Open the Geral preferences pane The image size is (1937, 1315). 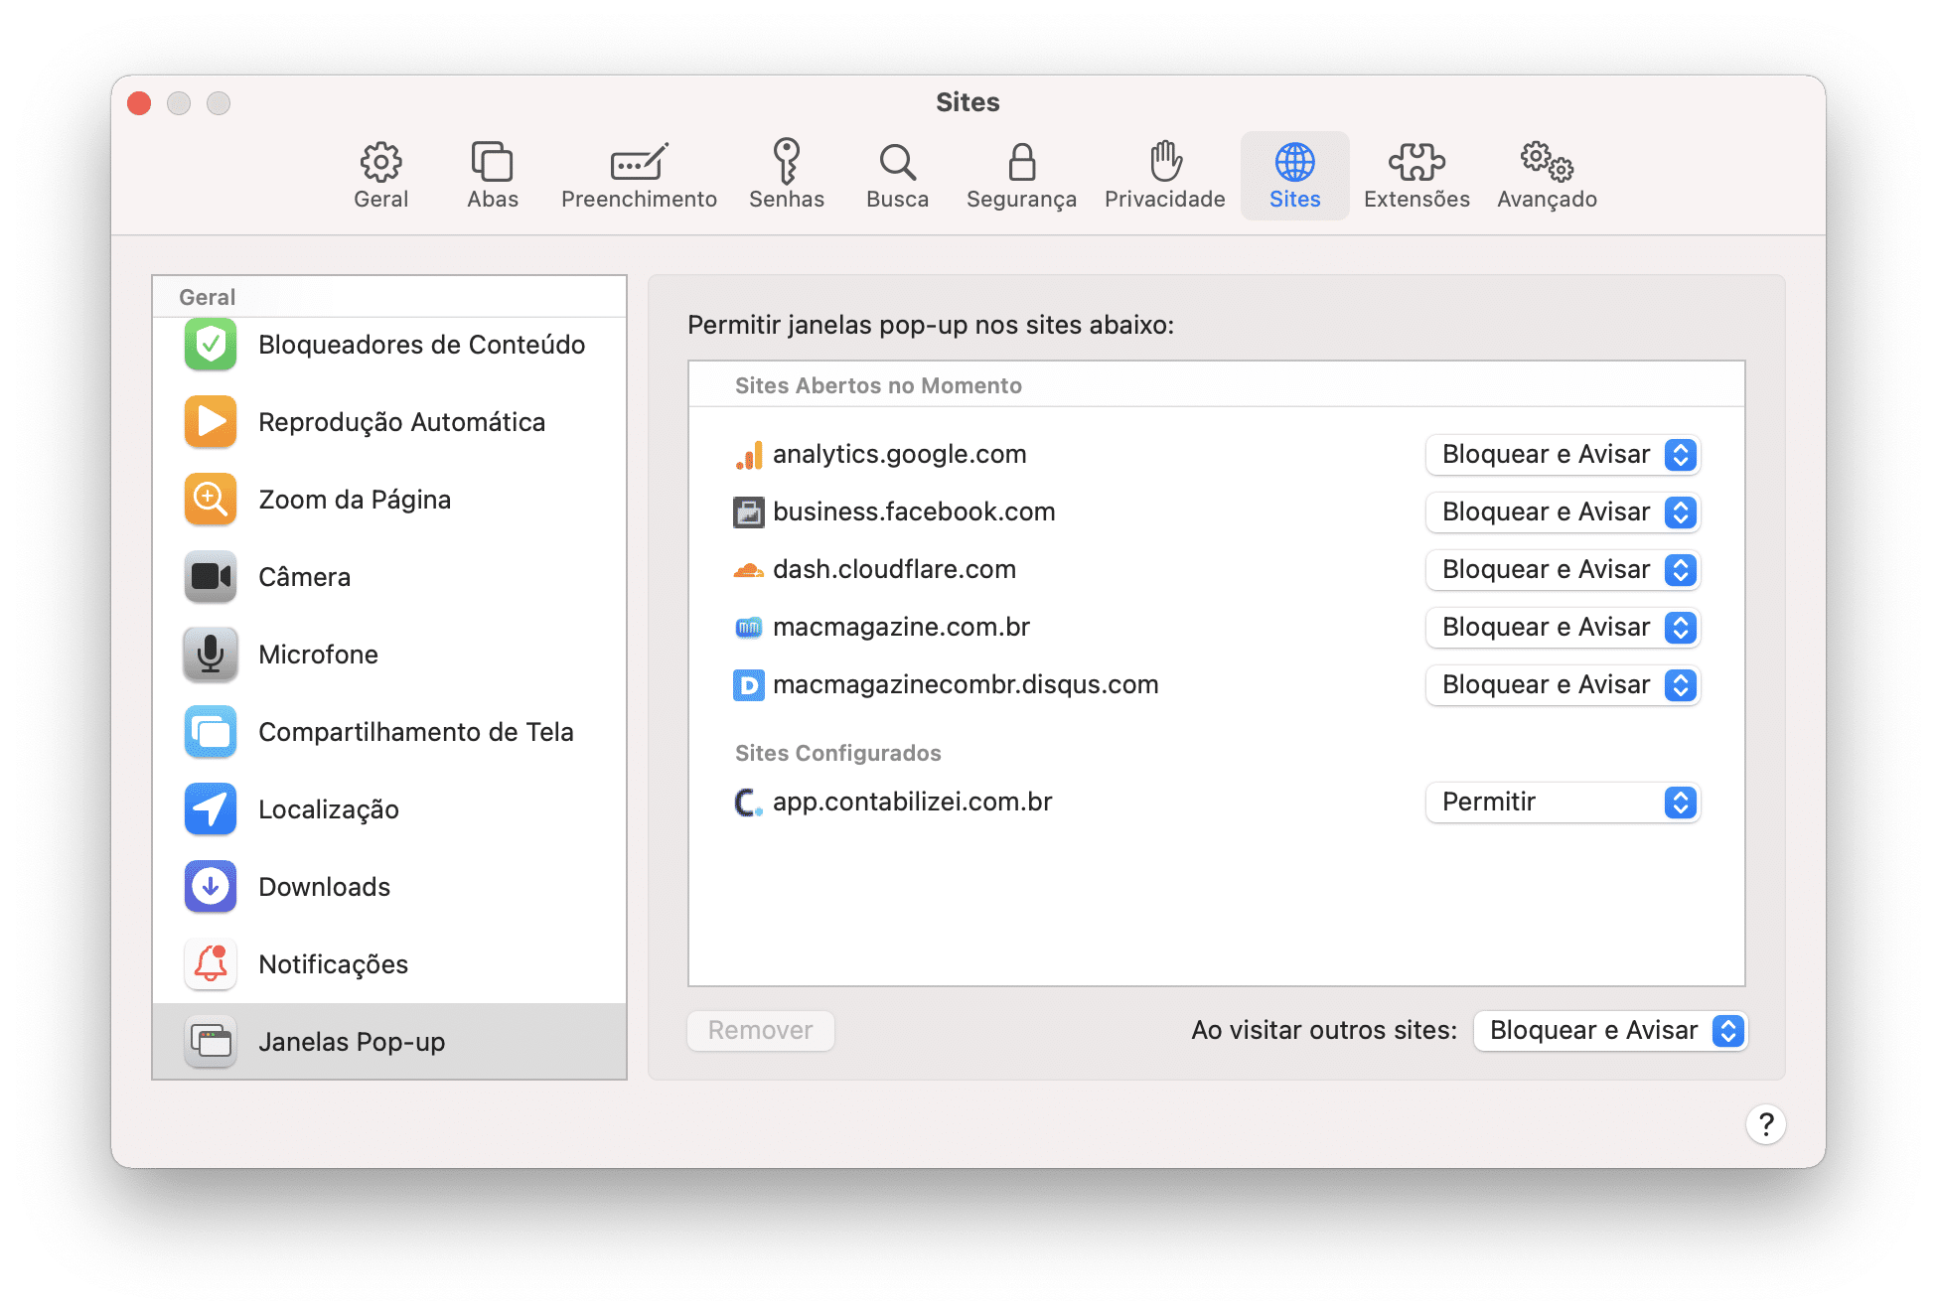[380, 174]
